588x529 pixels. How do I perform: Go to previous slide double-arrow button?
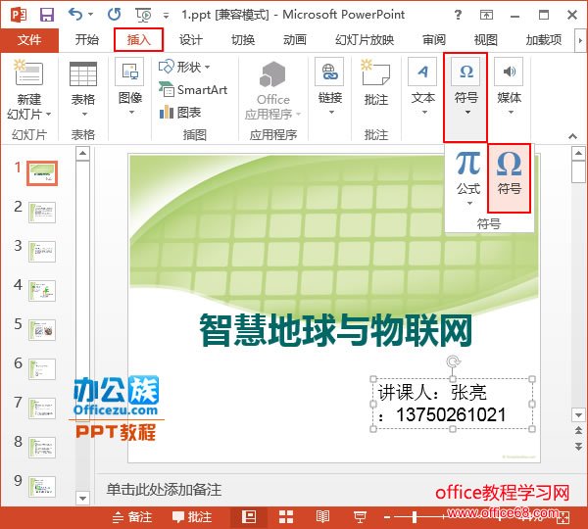coord(578,430)
